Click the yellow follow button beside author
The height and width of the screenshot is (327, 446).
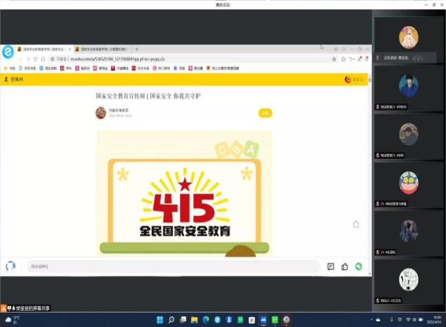click(265, 113)
